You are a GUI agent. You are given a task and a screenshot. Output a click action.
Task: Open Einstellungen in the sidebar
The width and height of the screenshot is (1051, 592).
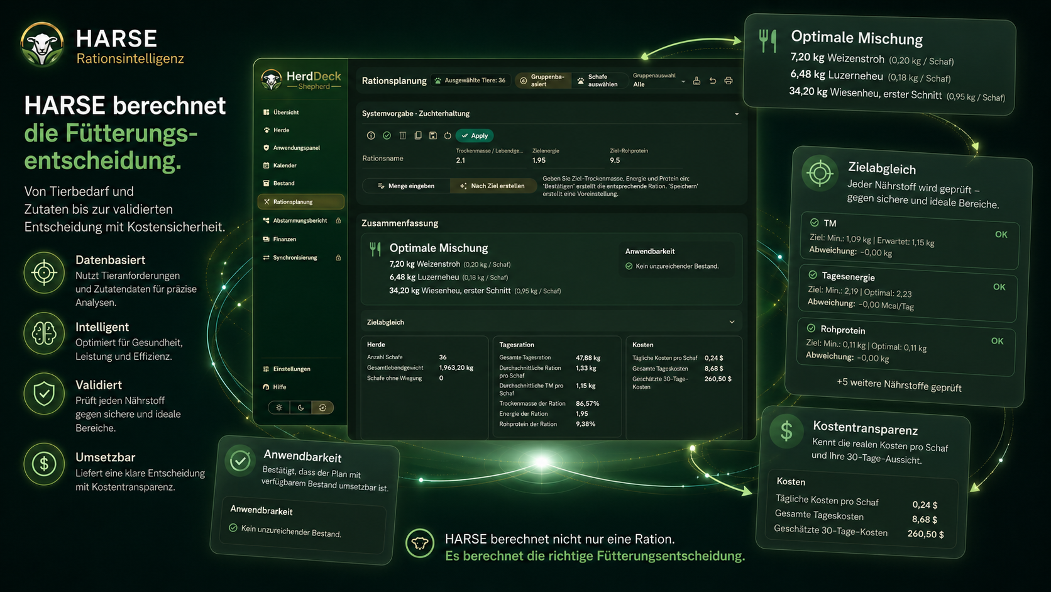coord(287,369)
